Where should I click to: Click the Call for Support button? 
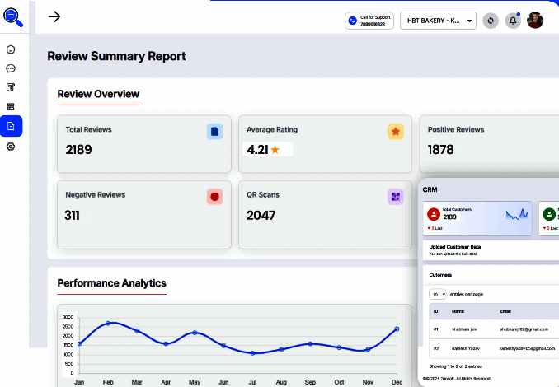pyautogui.click(x=369, y=21)
